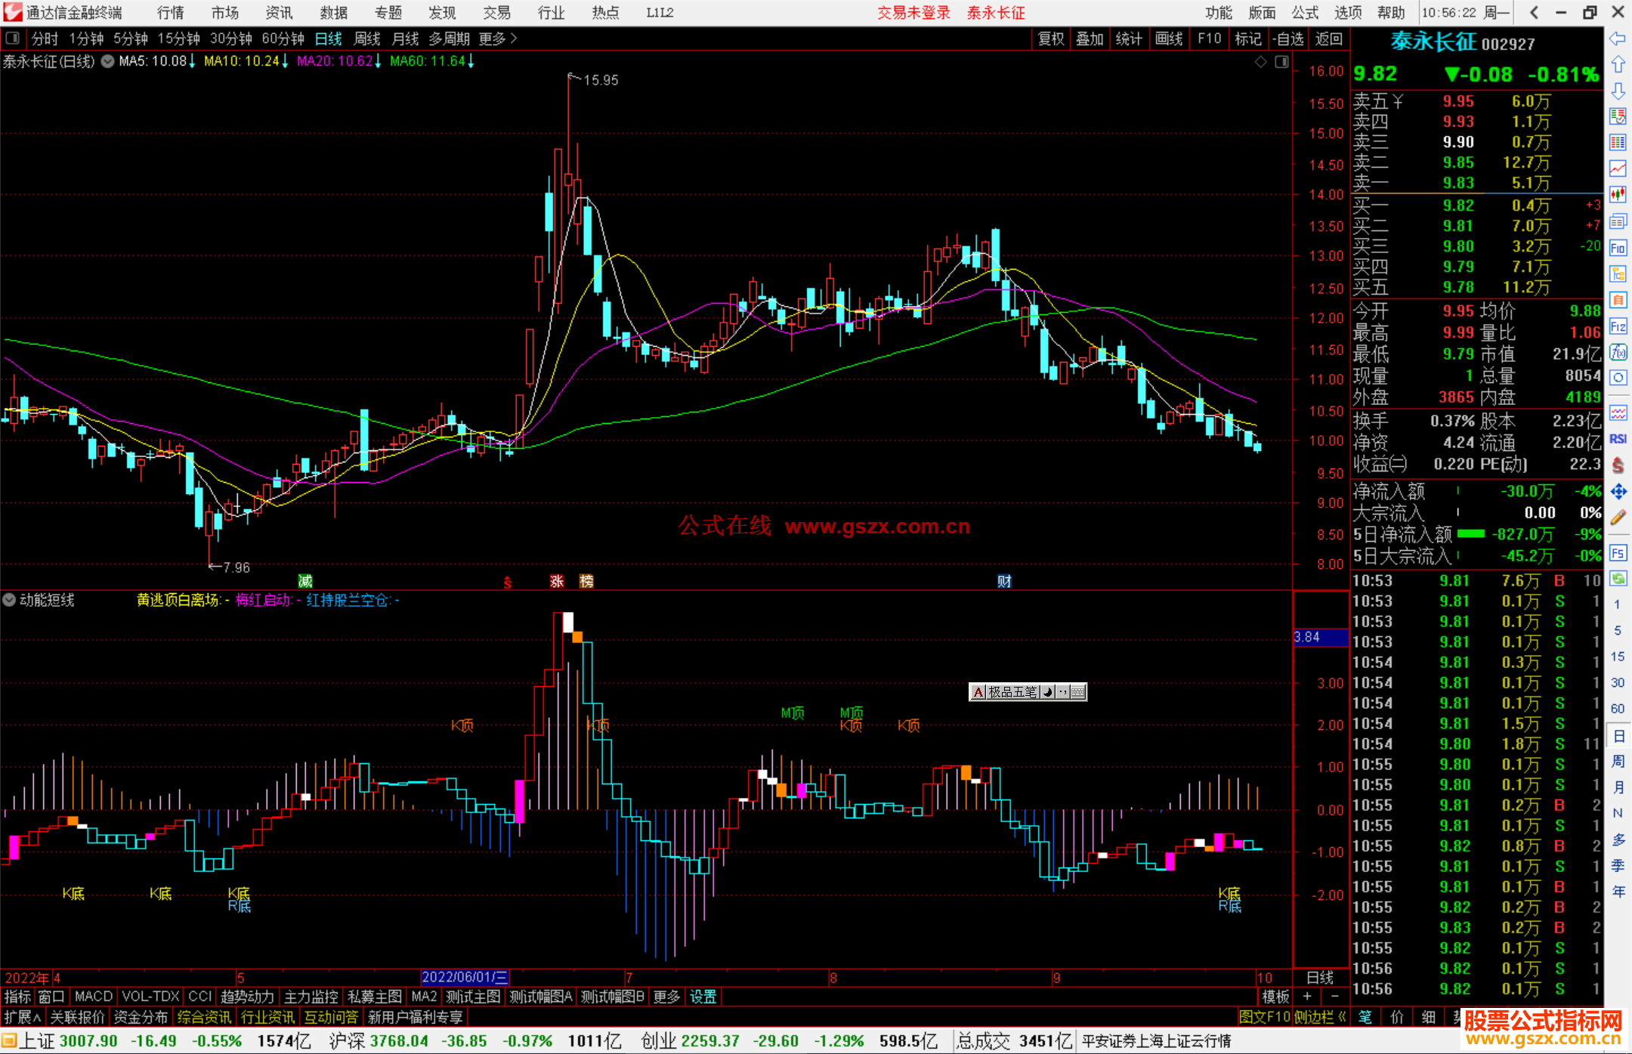
Task: Click the blue up arrow sidebar icon
Action: point(1618,65)
